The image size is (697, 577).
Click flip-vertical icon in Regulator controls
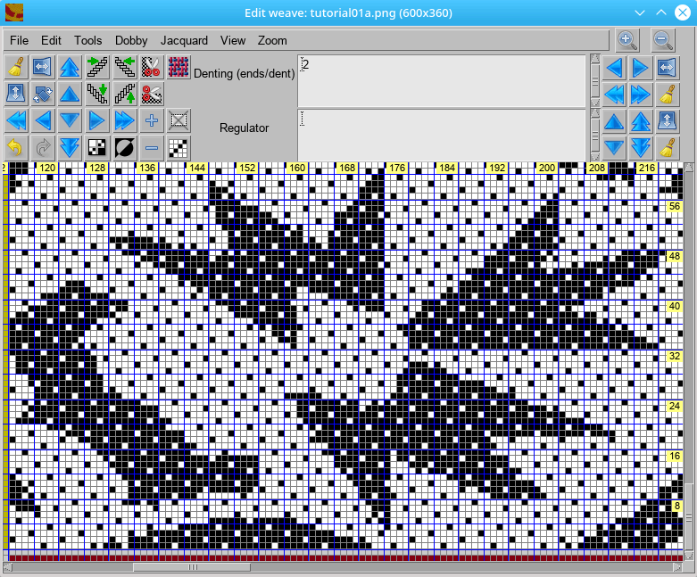click(x=668, y=121)
